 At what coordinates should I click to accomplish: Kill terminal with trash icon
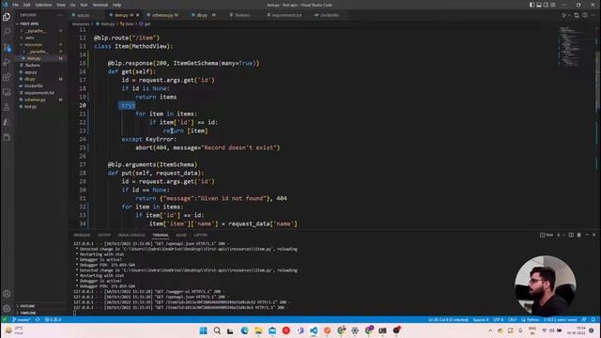578,235
